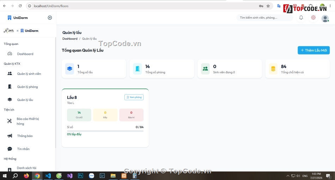Click the students group icon in sidebar

click(10, 74)
